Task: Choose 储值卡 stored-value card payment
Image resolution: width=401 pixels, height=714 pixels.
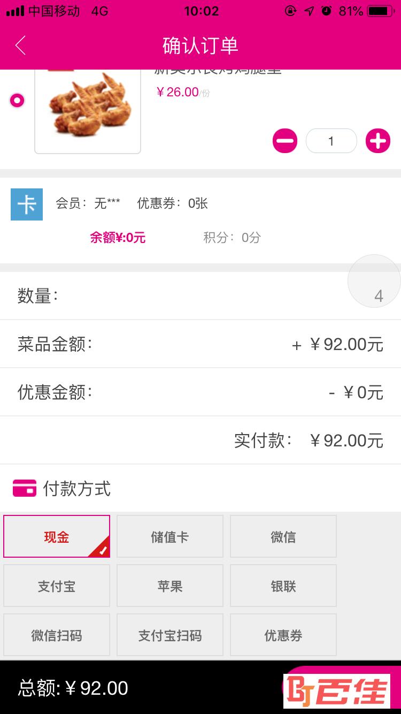Action: point(170,536)
